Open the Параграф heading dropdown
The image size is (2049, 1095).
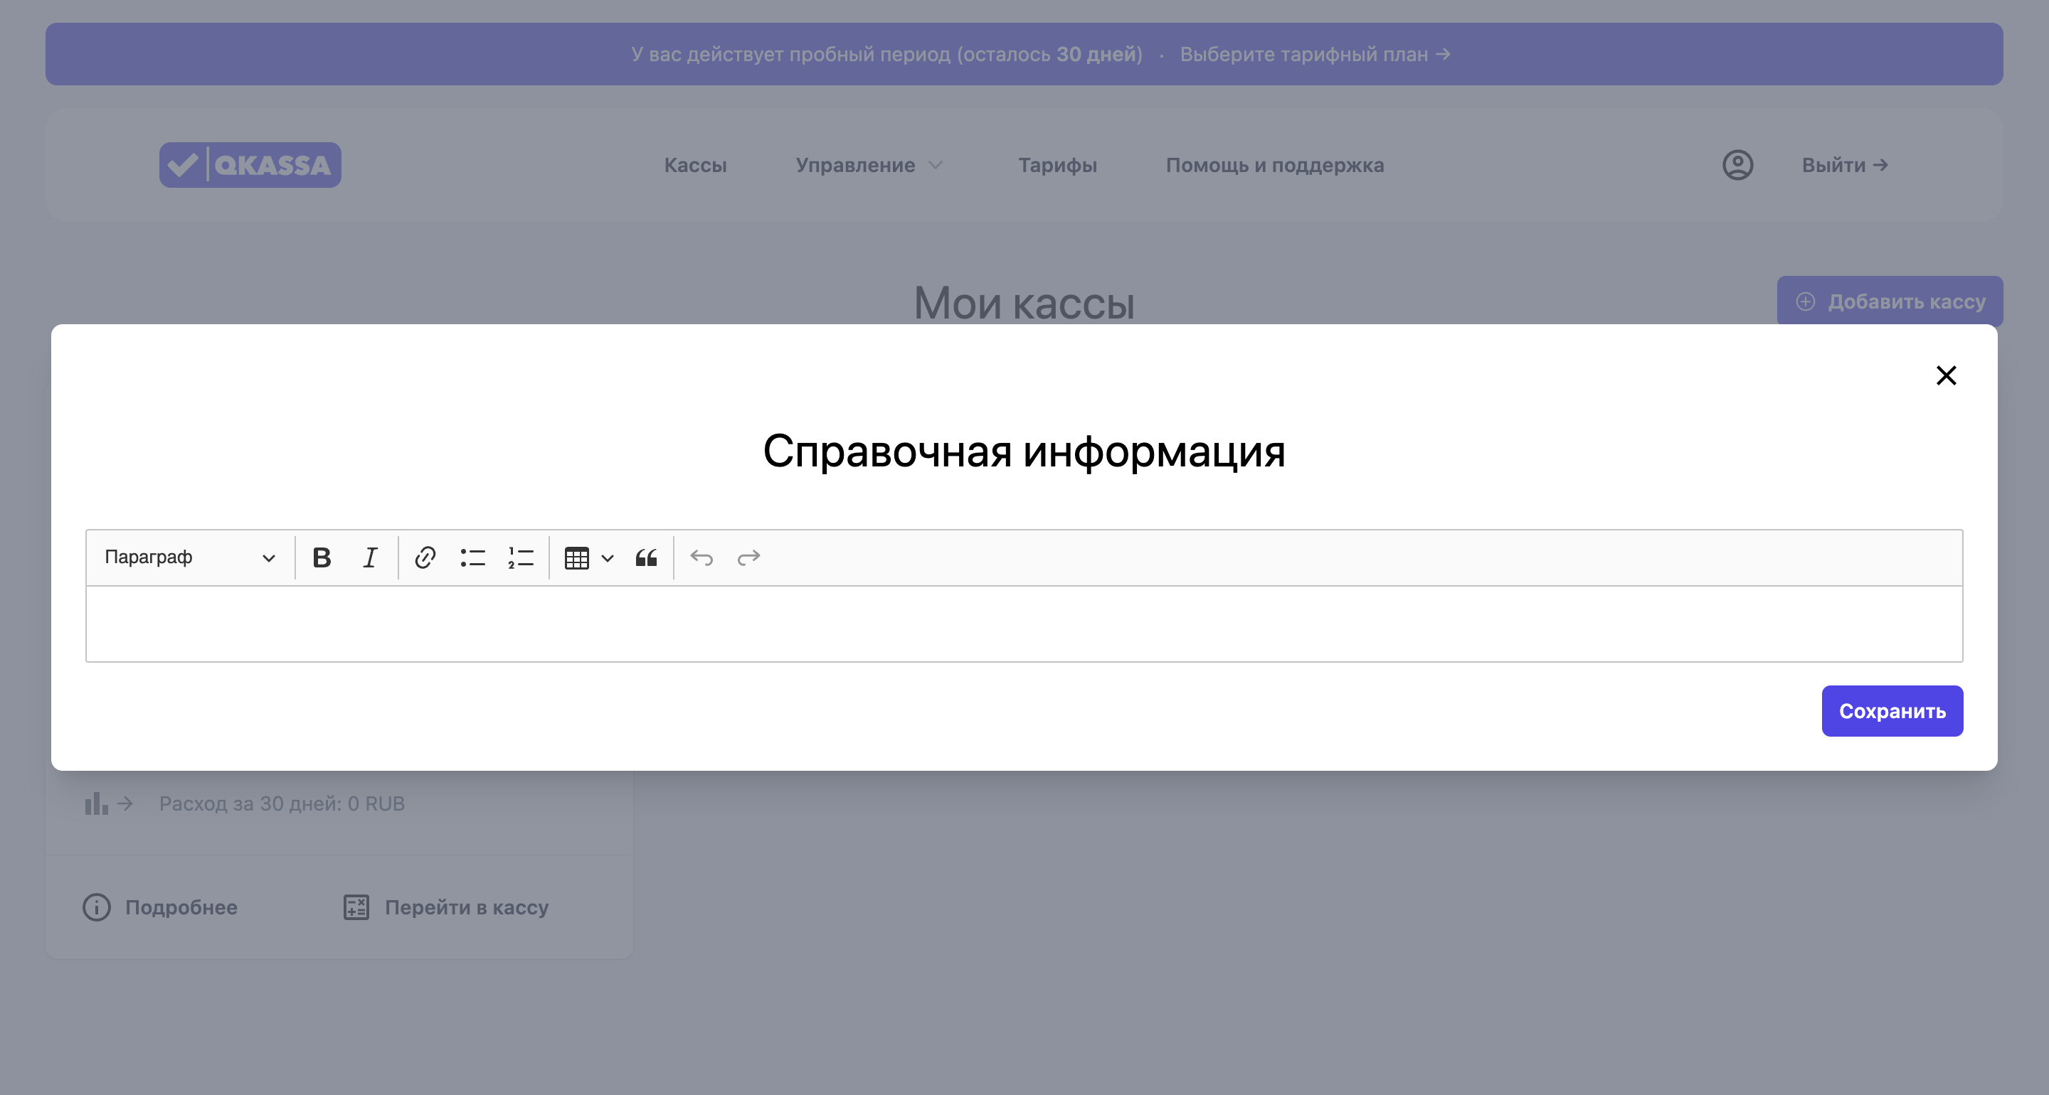coord(189,557)
